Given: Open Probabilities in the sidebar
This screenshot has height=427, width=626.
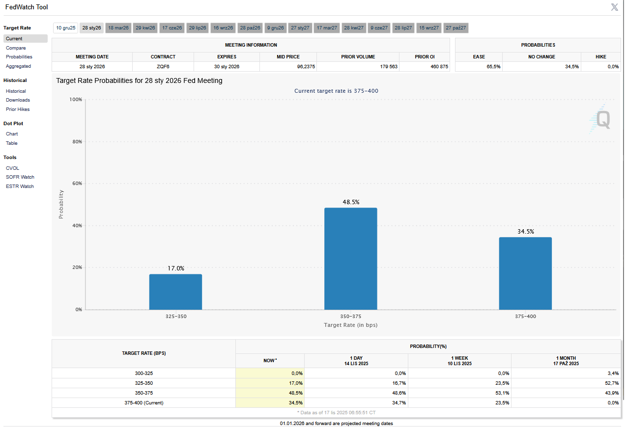Looking at the screenshot, I should 19,57.
